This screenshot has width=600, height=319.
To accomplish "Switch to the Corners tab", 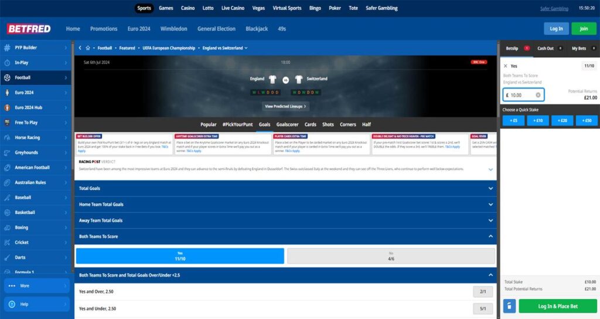I will (x=348, y=124).
